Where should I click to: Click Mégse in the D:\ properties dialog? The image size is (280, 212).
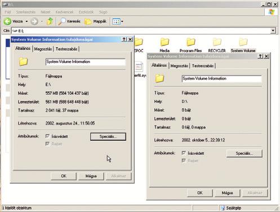[228, 193]
